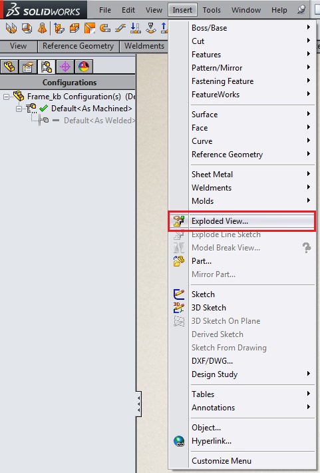320x473 pixels.
Task: Collapse the left panel using side handle
Action: click(138, 404)
